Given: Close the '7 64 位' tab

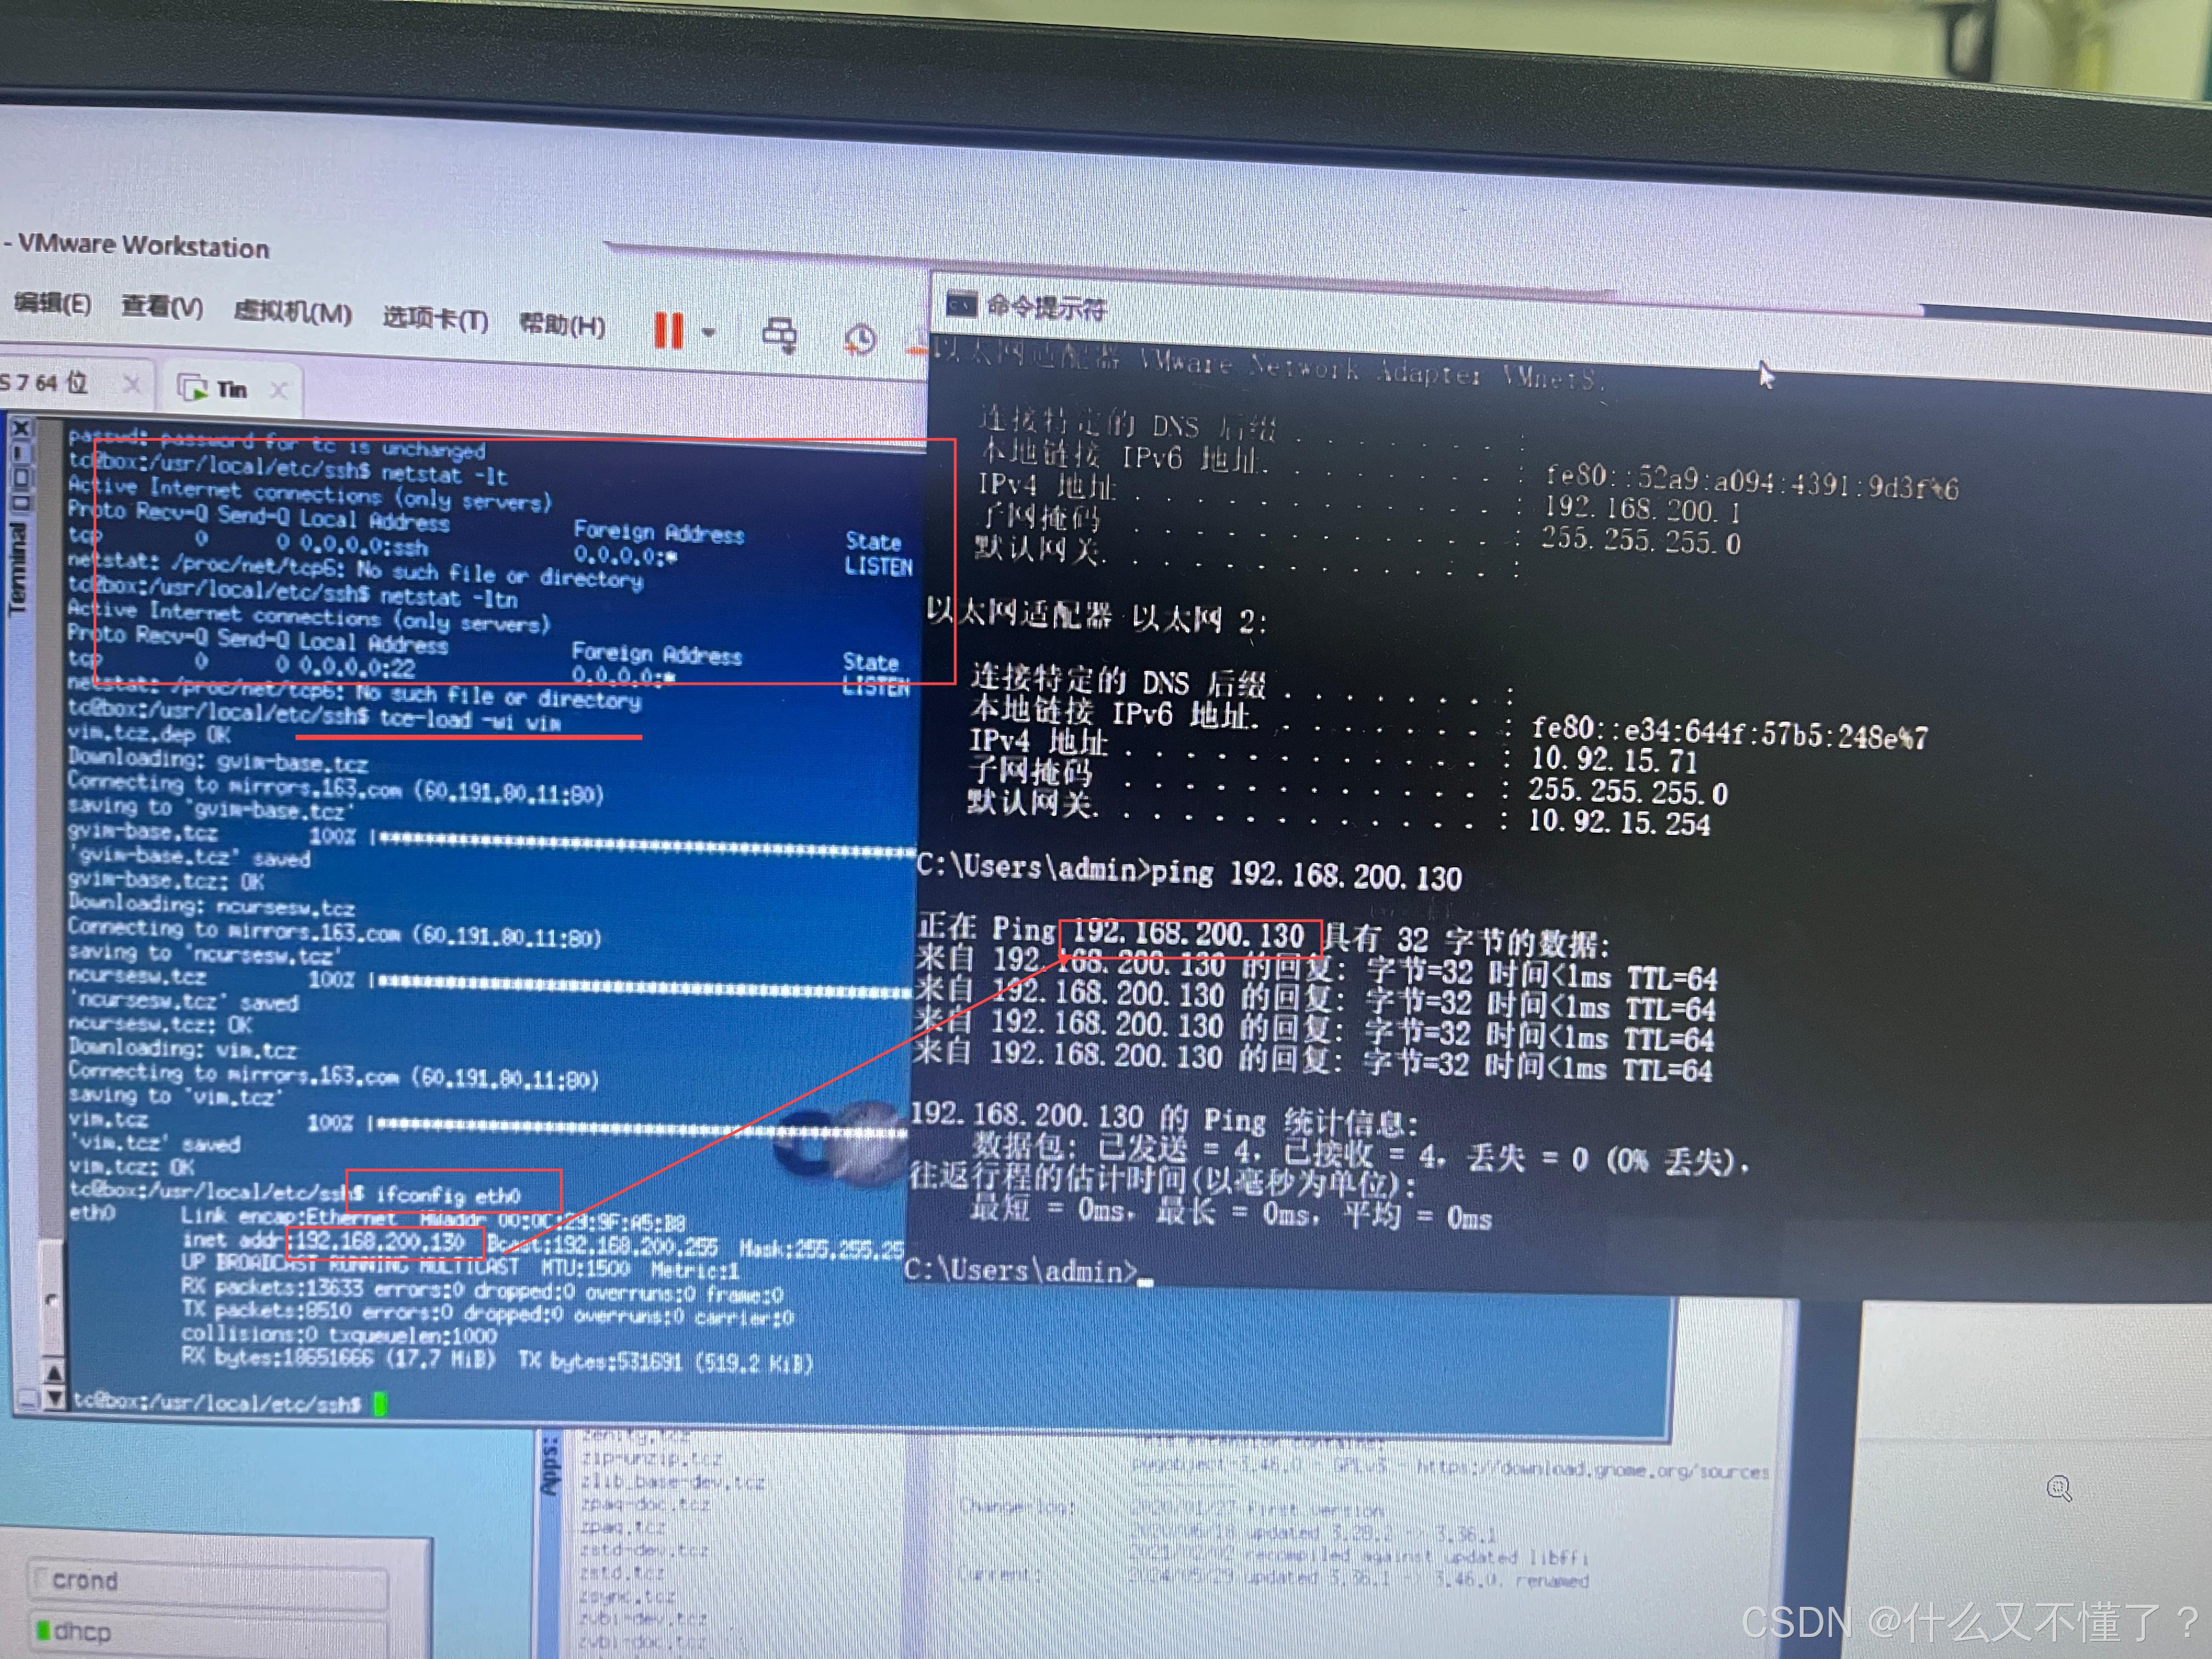Looking at the screenshot, I should (131, 384).
